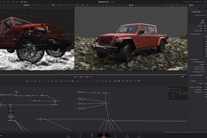
Task: Switch to the Edit page
Action: click(92, 136)
